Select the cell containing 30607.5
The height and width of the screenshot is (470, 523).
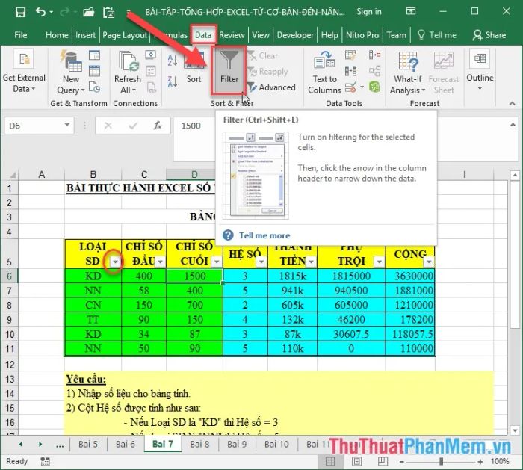click(351, 334)
